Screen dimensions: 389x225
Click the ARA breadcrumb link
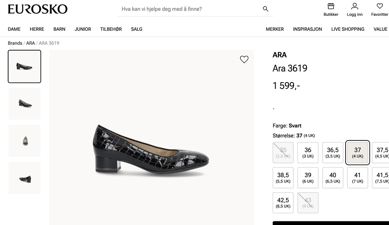(x=30, y=43)
